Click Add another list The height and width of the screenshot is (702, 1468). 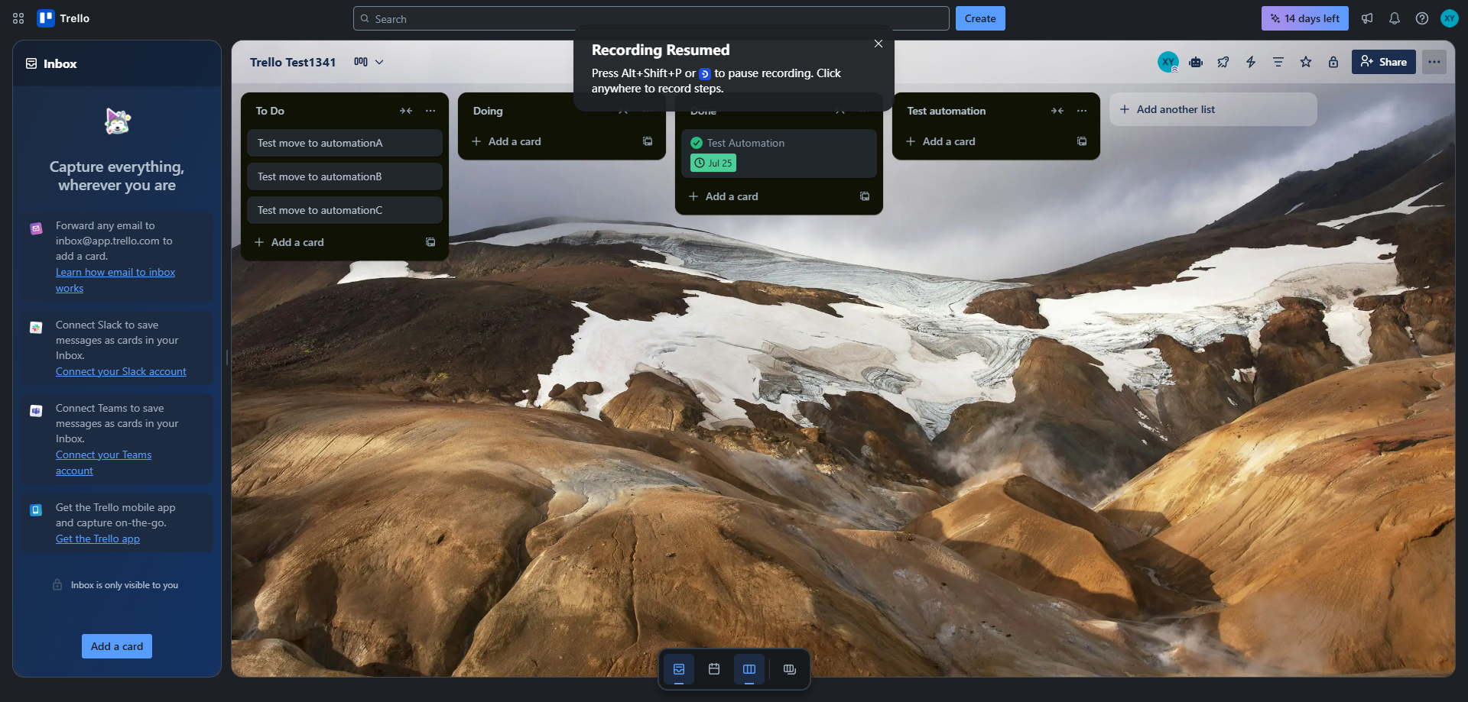1213,109
